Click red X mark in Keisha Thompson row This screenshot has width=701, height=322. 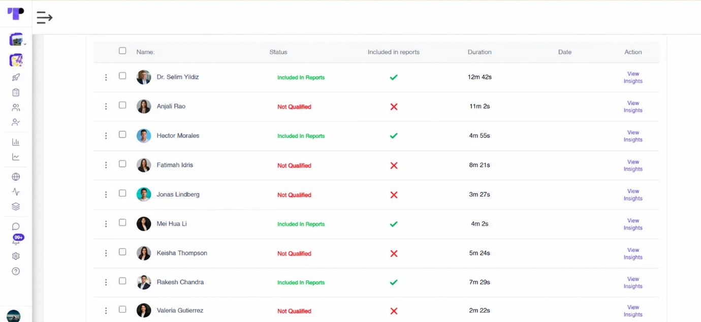394,253
